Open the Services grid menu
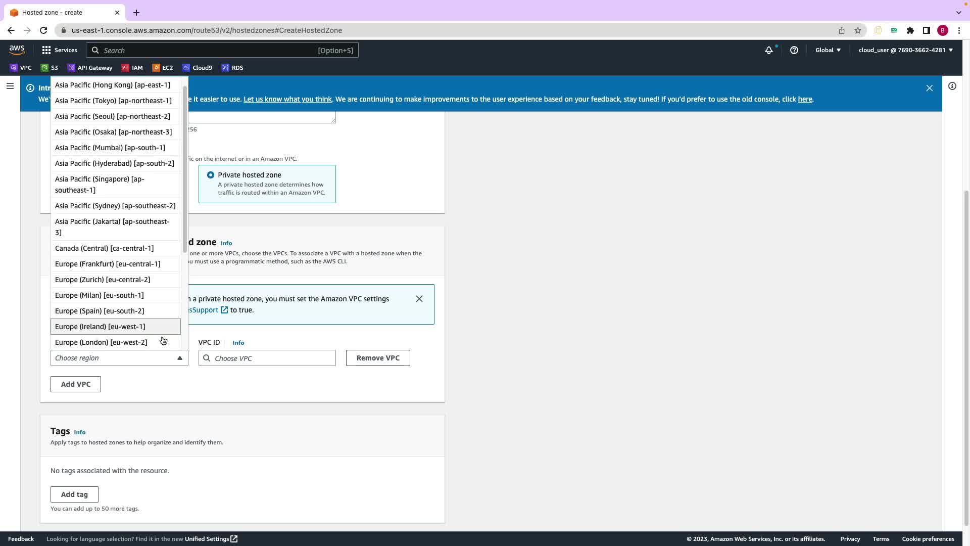Screen dimensions: 970x546 coord(59,50)
